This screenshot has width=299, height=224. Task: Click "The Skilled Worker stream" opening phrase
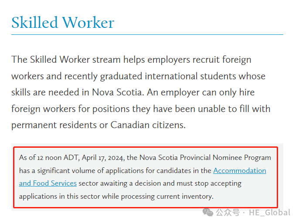click(66, 59)
